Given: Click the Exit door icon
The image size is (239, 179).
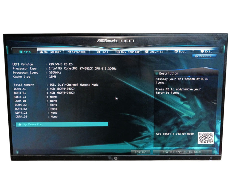Looking at the screenshot, I should tap(202, 51).
